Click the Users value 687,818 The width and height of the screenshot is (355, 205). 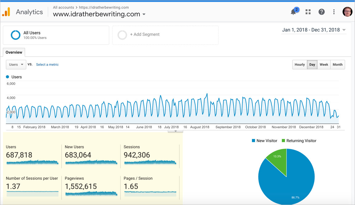click(19, 155)
